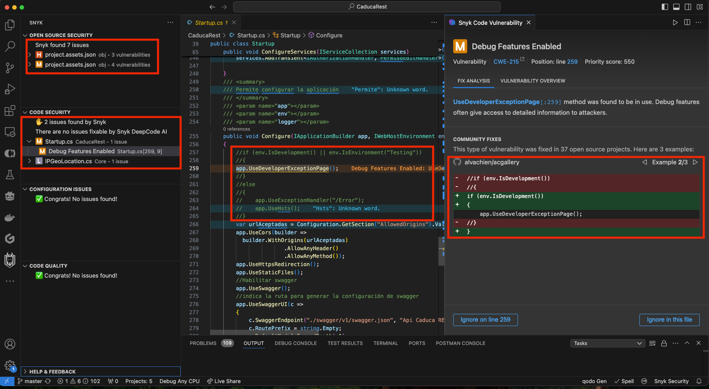Open the Tasks output channel dropdown

coord(608,343)
